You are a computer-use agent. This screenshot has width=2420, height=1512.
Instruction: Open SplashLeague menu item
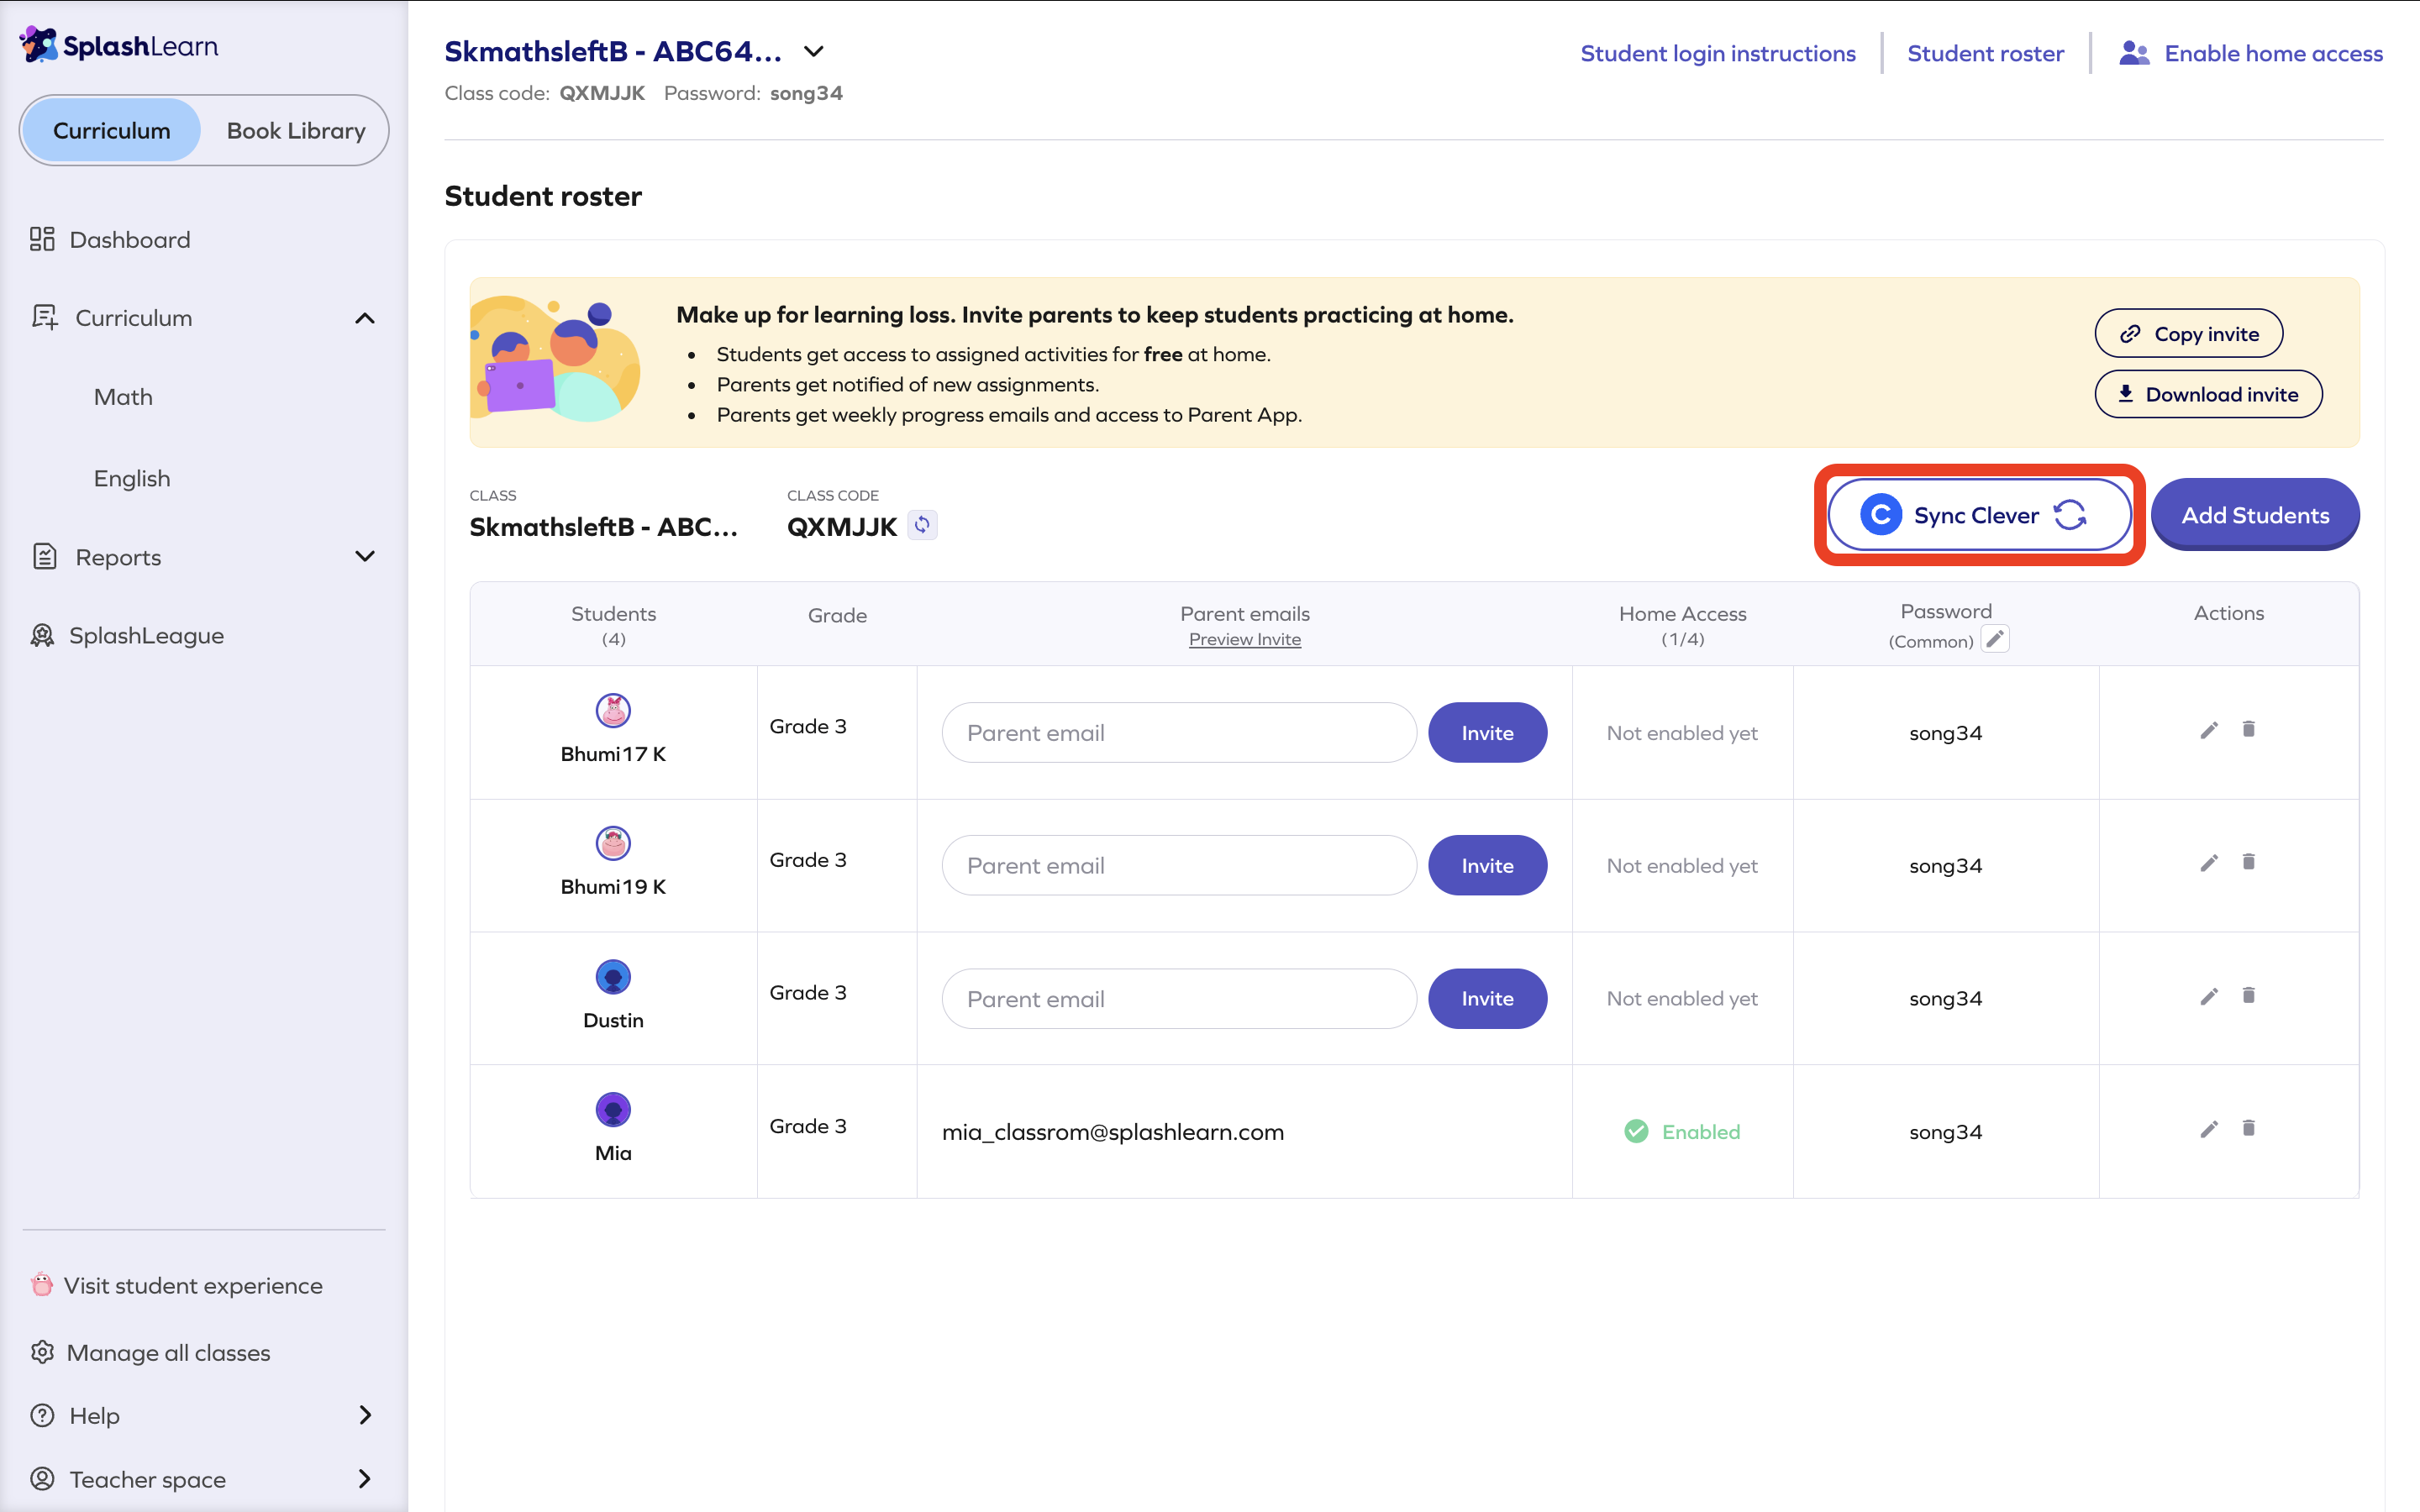146,635
